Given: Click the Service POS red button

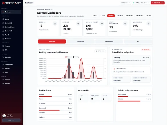Looking at the screenshot, I should pos(158,3).
